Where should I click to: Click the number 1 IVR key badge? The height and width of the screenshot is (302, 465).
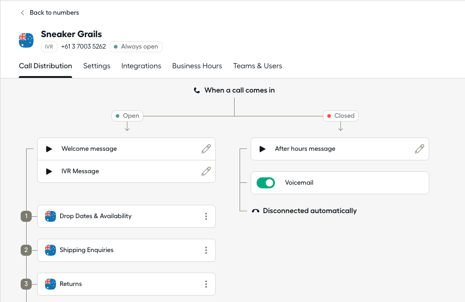pyautogui.click(x=26, y=216)
